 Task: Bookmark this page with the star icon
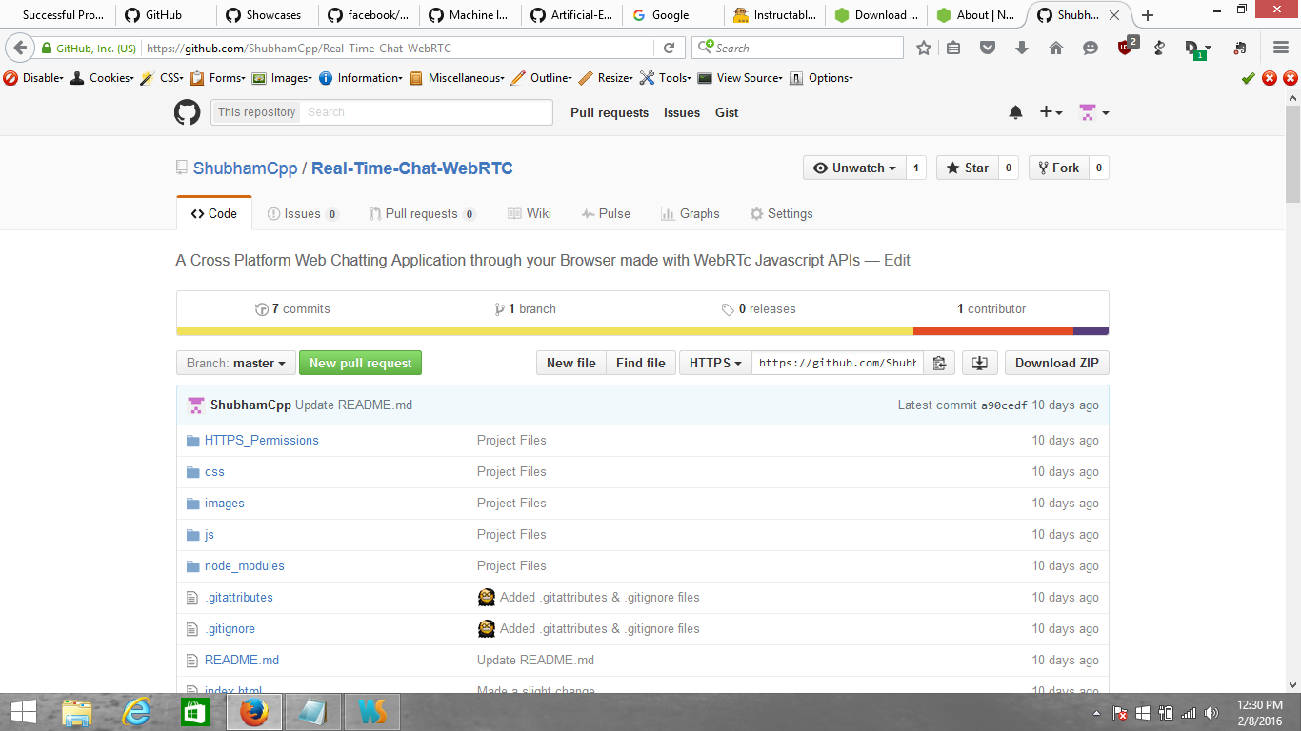[923, 48]
